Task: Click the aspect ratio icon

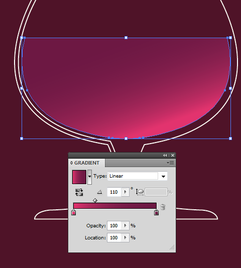Action: (x=140, y=192)
